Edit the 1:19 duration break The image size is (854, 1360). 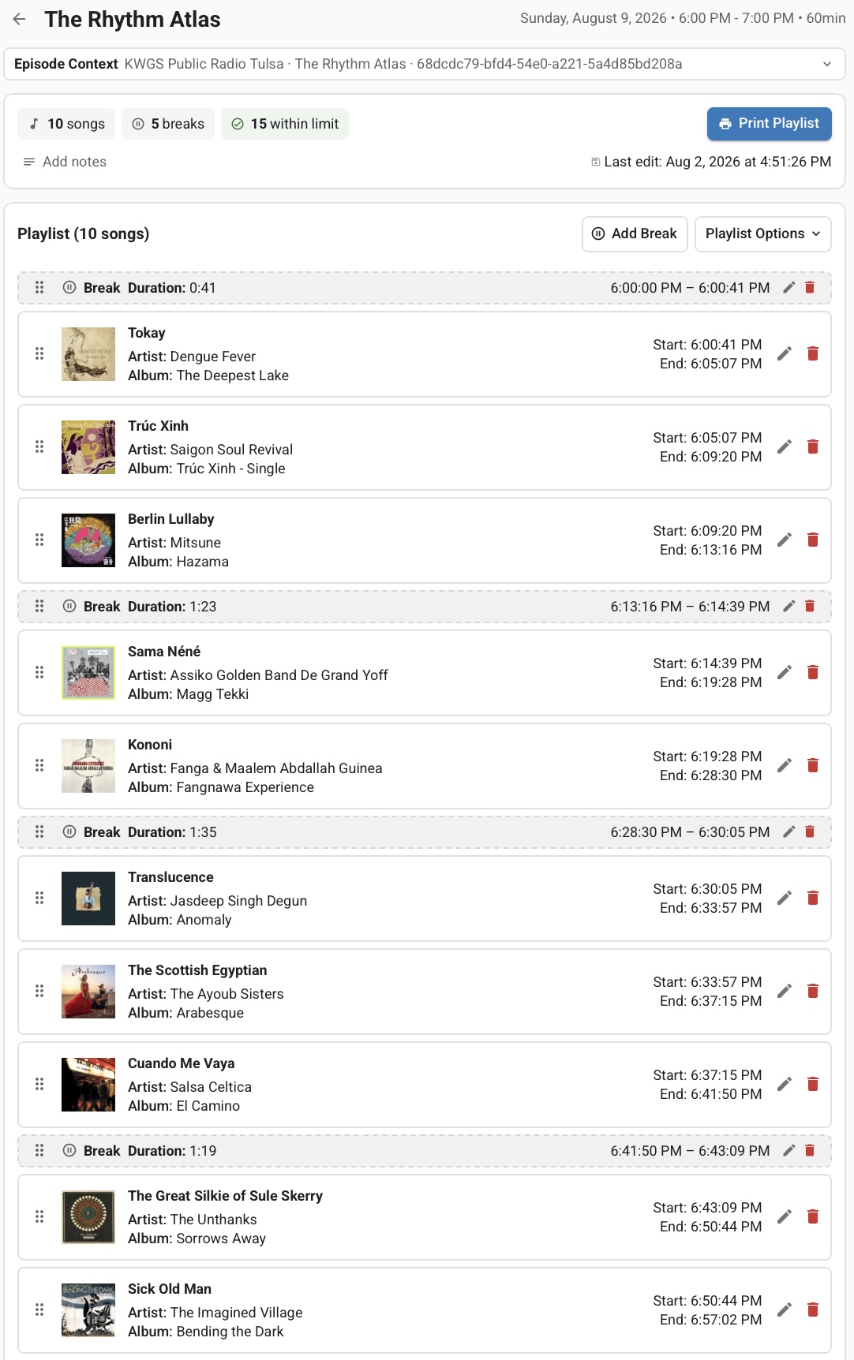[788, 1150]
